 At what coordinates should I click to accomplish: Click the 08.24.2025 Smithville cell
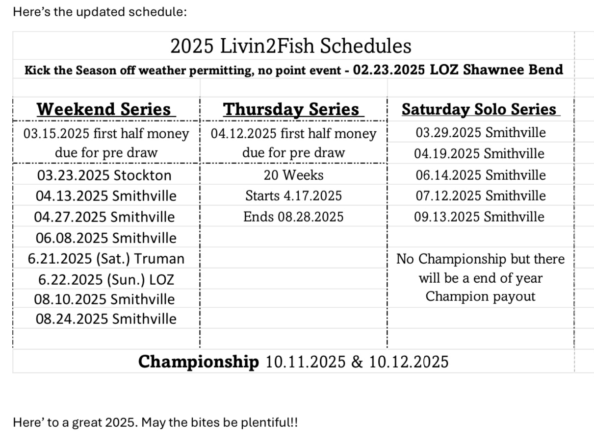click(x=106, y=319)
